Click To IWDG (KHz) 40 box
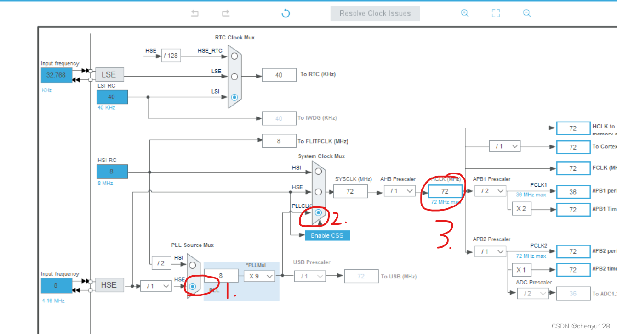 click(279, 118)
